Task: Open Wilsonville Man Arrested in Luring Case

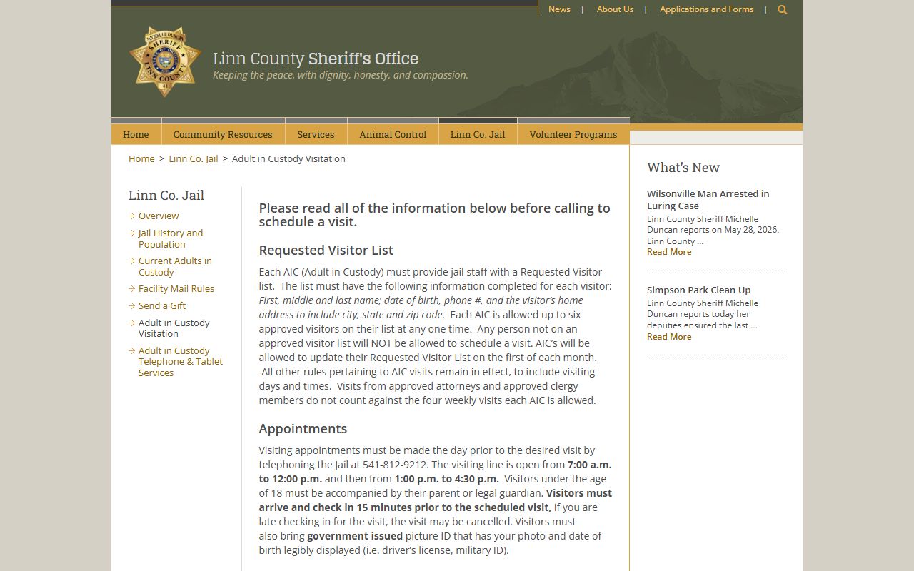Action: [708, 199]
